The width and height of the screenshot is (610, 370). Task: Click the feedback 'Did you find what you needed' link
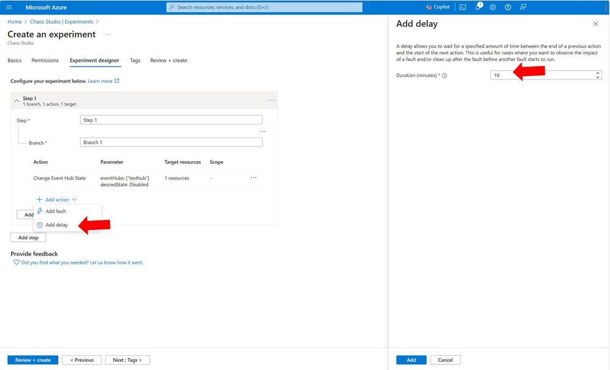pos(82,263)
